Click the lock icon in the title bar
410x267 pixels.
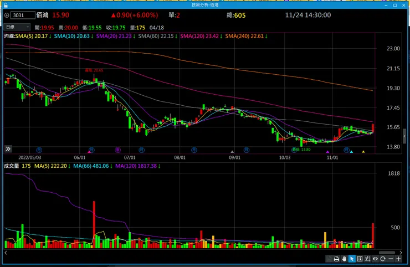click(x=6, y=5)
